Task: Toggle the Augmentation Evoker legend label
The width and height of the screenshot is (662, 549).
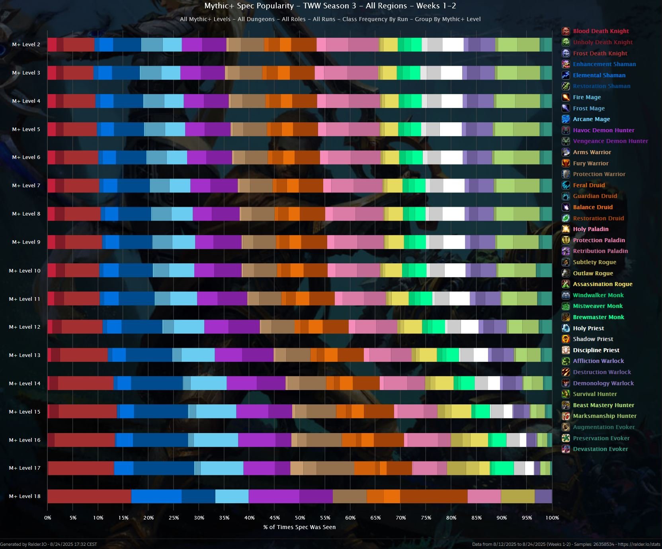Action: coord(604,427)
